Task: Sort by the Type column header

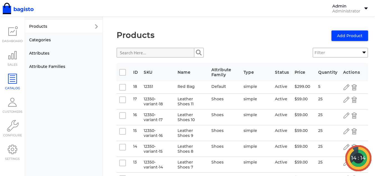Action: click(x=249, y=72)
